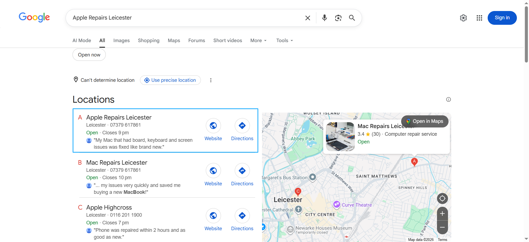This screenshot has width=529, height=242.
Task: Expand the More dropdown
Action: pyautogui.click(x=258, y=40)
